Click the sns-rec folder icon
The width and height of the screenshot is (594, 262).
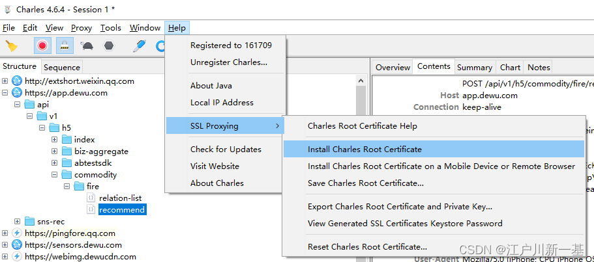click(x=29, y=221)
